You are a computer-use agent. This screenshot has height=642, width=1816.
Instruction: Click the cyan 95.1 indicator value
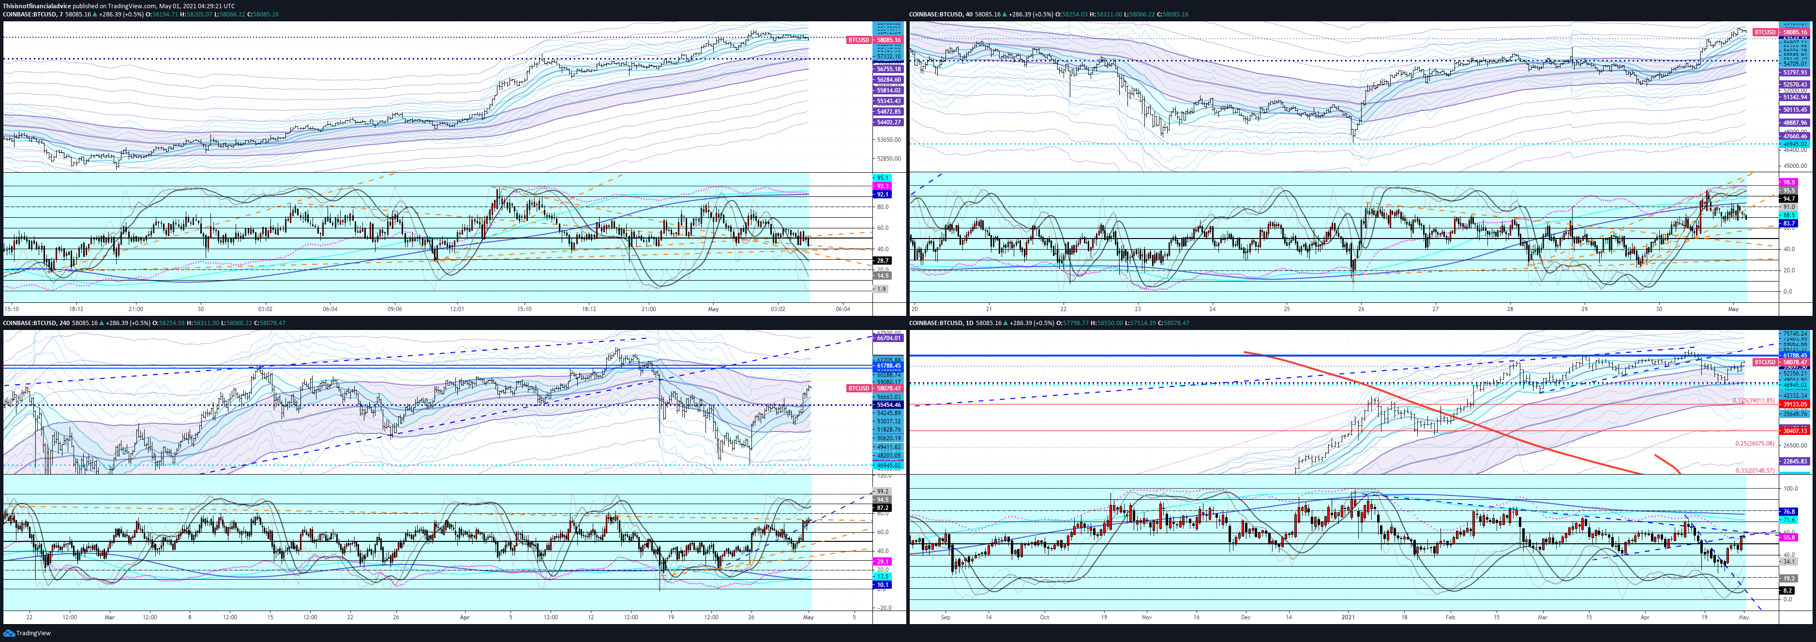point(883,178)
